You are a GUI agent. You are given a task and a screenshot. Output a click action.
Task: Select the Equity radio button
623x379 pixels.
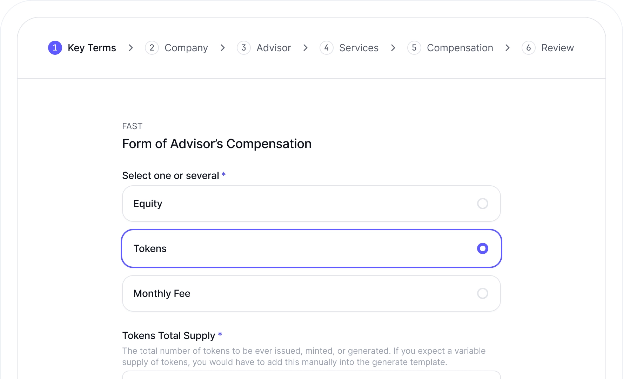click(483, 204)
